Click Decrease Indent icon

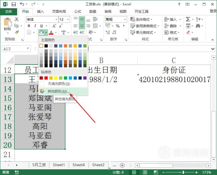pyautogui.click(x=75, y=32)
